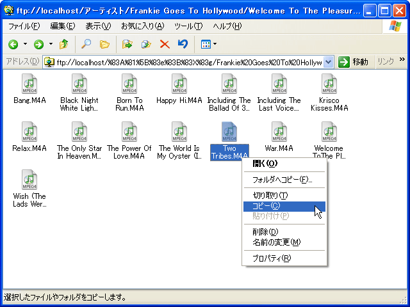Select the Born To Run.M4A file icon

[x=129, y=84]
